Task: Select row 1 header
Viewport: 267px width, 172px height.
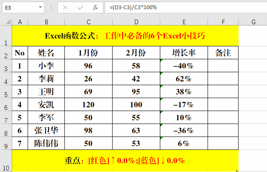Action: [x=6, y=36]
